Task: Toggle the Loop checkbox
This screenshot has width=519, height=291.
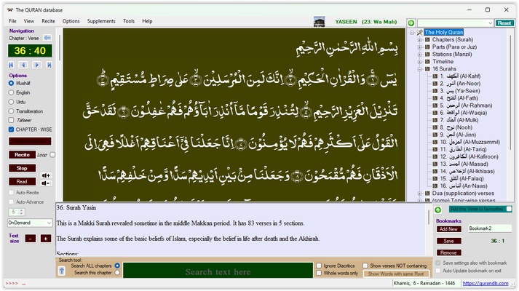Action: click(x=52, y=155)
